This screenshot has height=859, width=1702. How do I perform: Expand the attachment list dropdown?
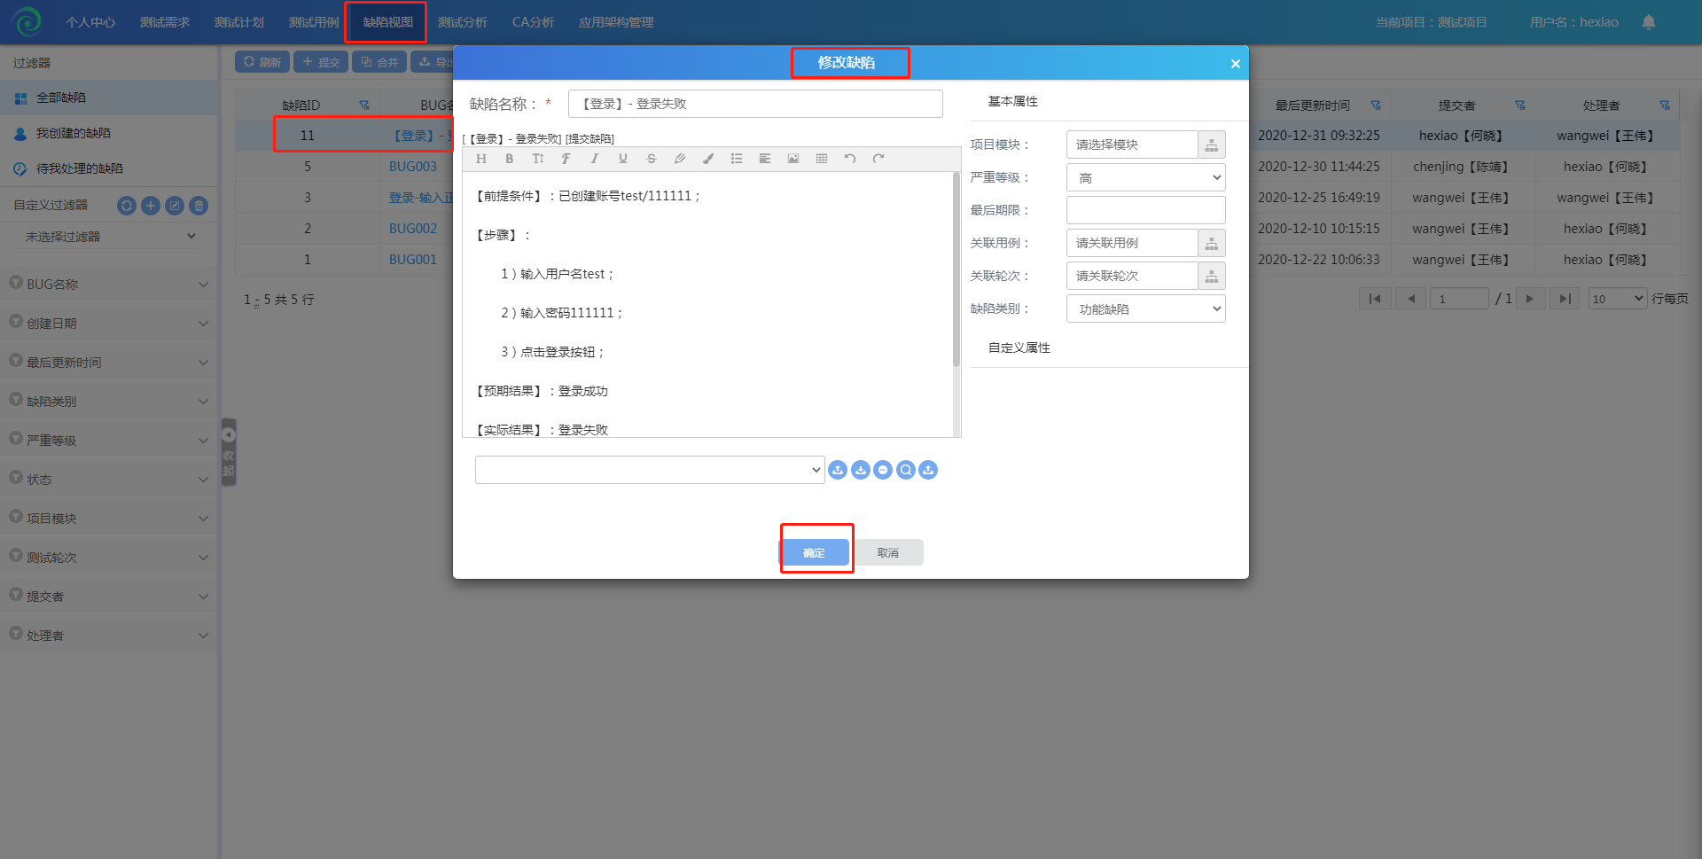(x=650, y=470)
